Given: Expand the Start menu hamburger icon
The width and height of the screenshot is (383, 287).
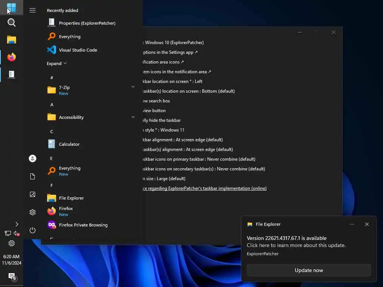Looking at the screenshot, I should tap(33, 10).
